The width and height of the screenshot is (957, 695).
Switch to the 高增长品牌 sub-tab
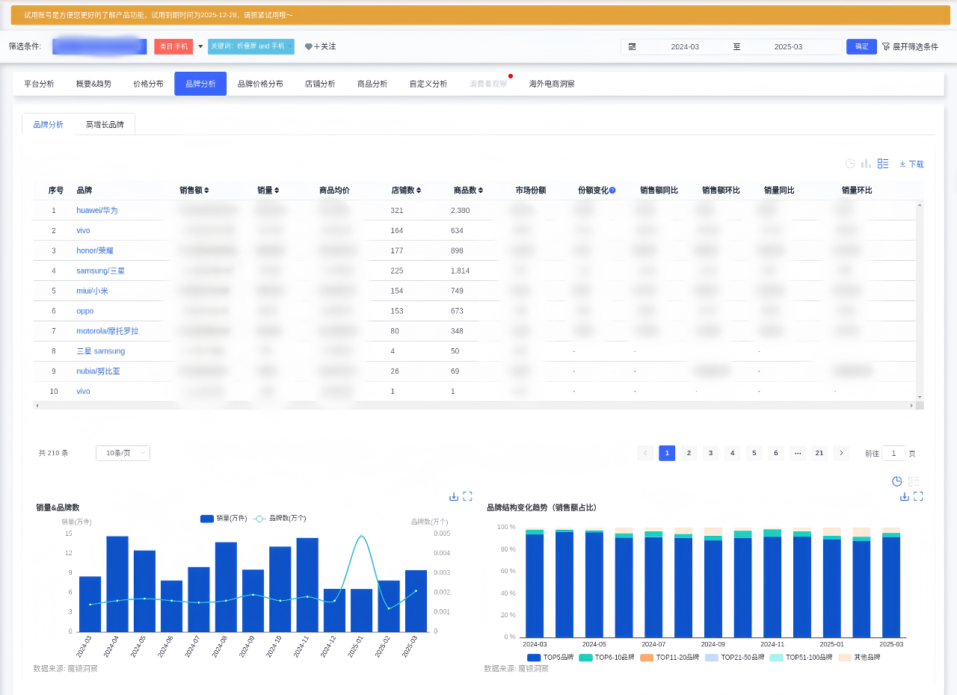tap(105, 125)
